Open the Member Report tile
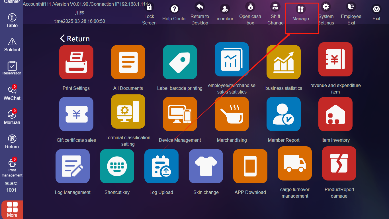Screen dimensions: 389x219 click(283, 114)
